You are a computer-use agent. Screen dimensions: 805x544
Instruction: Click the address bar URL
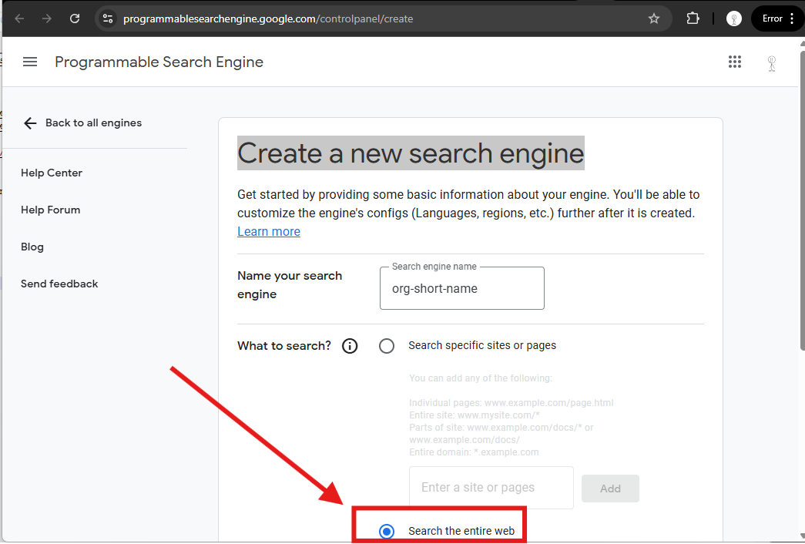[268, 19]
